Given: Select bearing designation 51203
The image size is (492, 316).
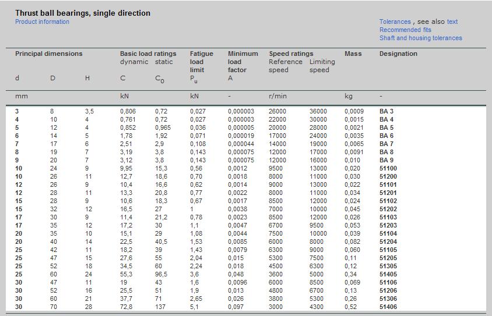Looking at the screenshot, I should (x=388, y=226).
